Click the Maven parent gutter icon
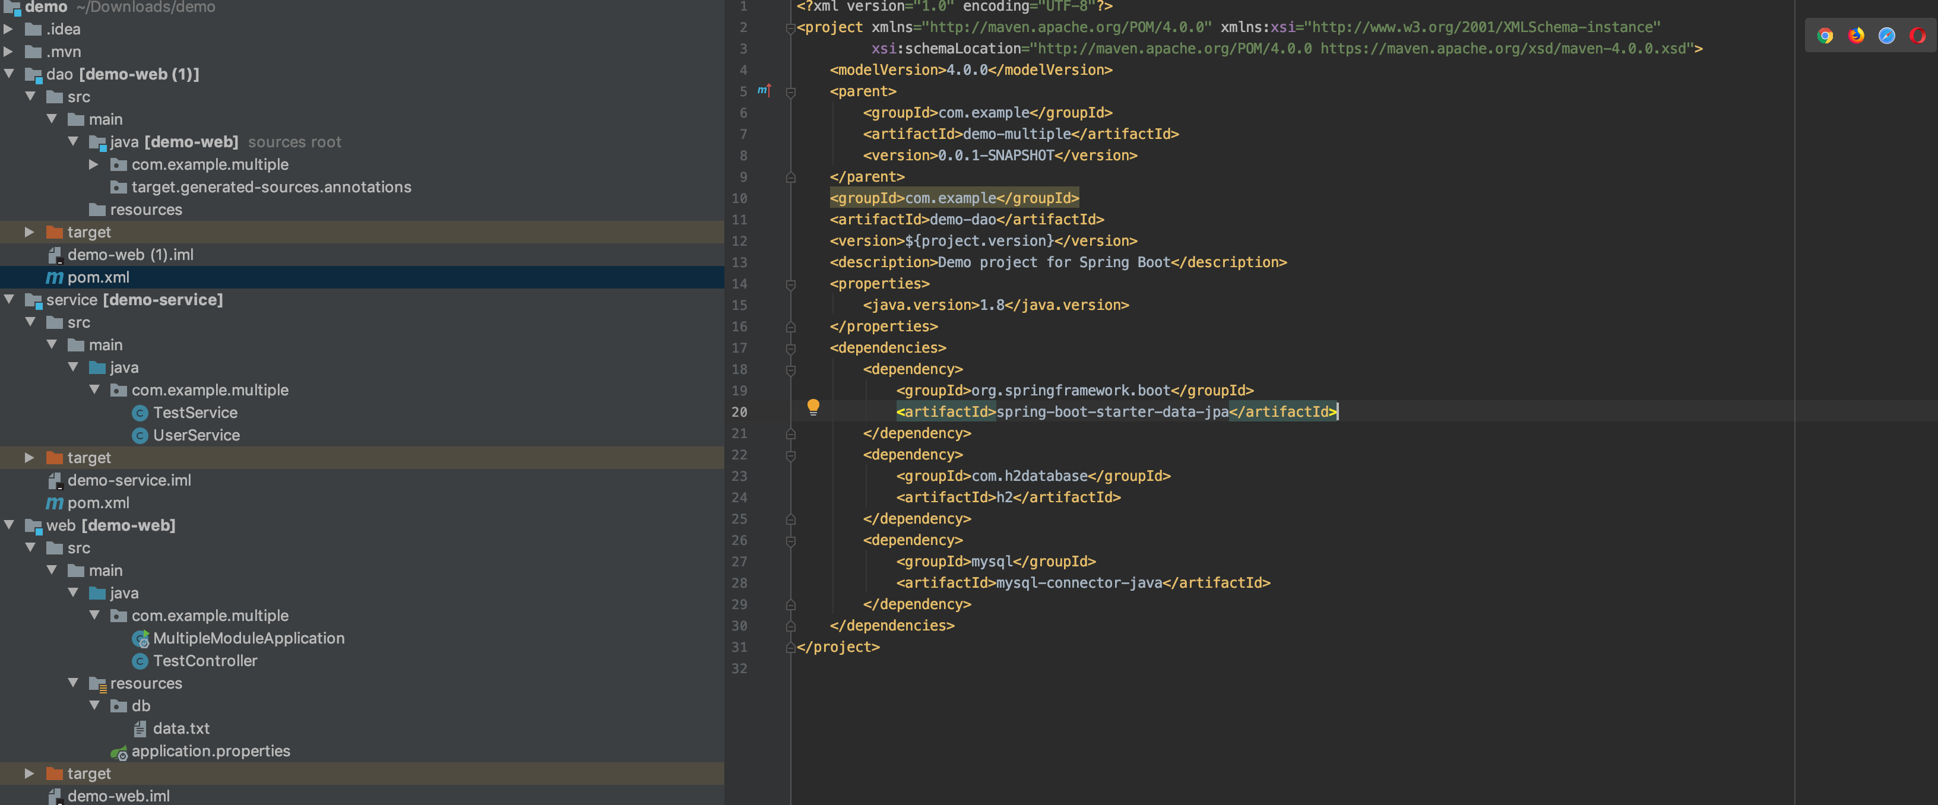The width and height of the screenshot is (1938, 805). 764,90
